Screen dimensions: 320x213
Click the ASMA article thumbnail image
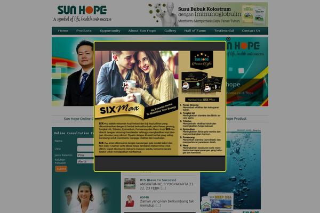click(130, 201)
